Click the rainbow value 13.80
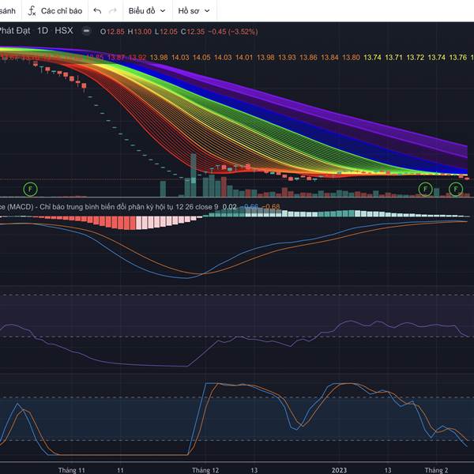The image size is (474, 474). 351,58
